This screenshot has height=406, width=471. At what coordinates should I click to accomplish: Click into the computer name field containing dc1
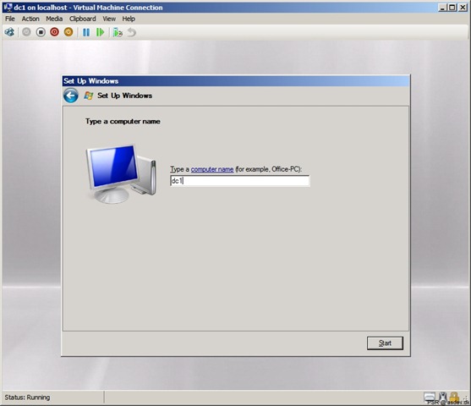(239, 181)
